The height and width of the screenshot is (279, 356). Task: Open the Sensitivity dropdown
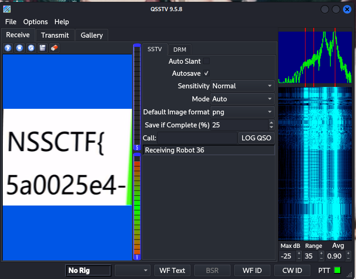point(242,86)
